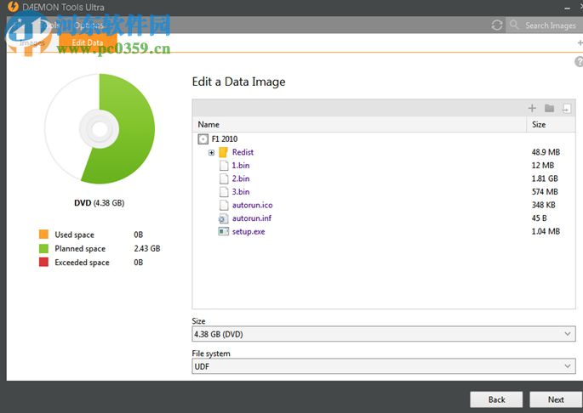Click the autorun.ico file icon
583x413 pixels.
point(224,205)
